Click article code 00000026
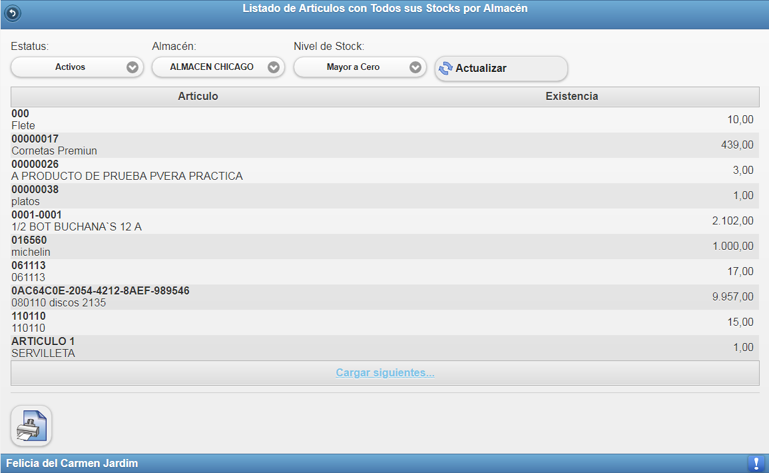This screenshot has height=473, width=769. [35, 165]
